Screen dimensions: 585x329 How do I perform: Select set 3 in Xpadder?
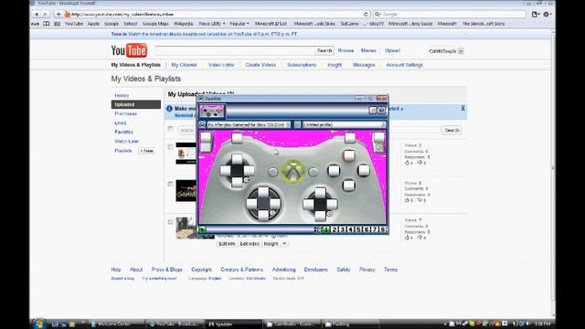[343, 229]
